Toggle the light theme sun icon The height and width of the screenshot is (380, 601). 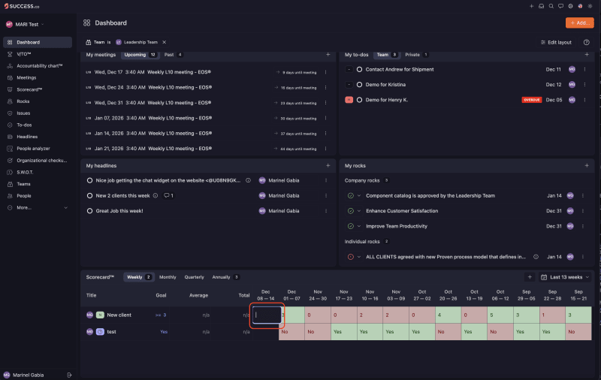pos(590,6)
